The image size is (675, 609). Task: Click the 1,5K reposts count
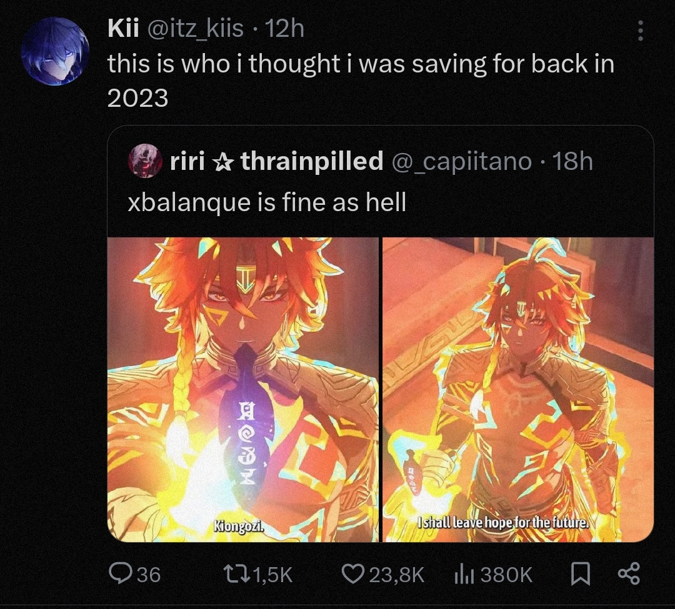click(x=273, y=575)
